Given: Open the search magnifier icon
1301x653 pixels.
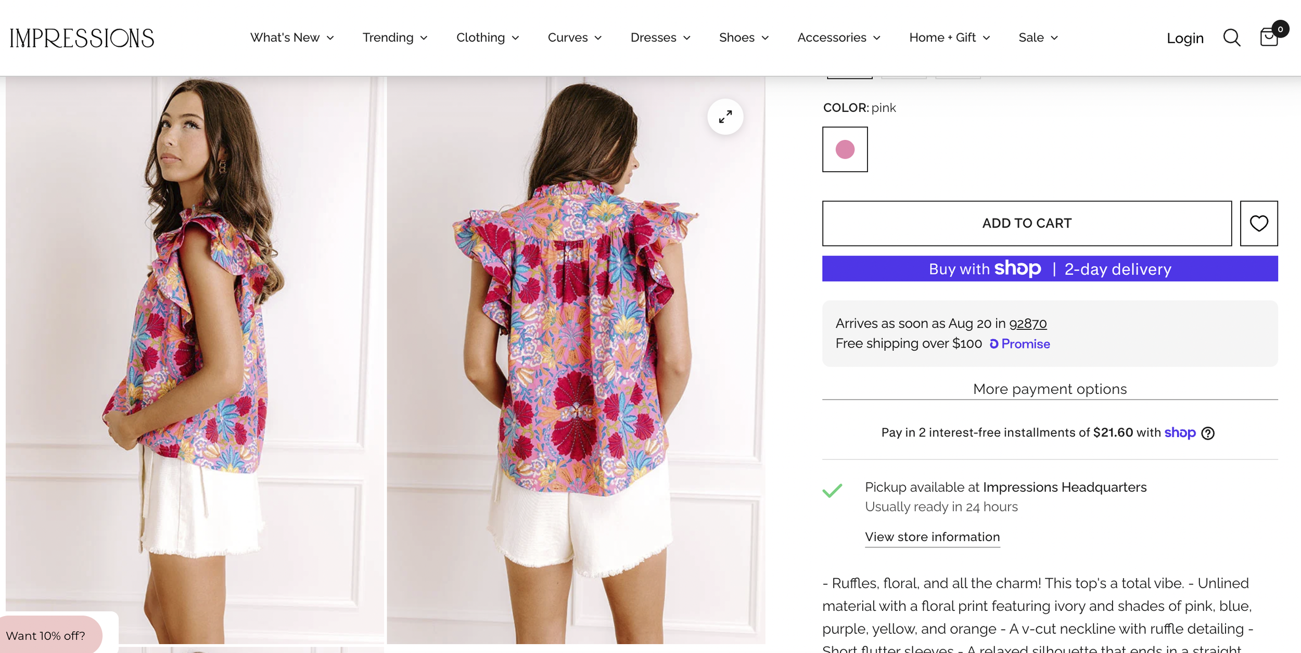Looking at the screenshot, I should (1231, 37).
